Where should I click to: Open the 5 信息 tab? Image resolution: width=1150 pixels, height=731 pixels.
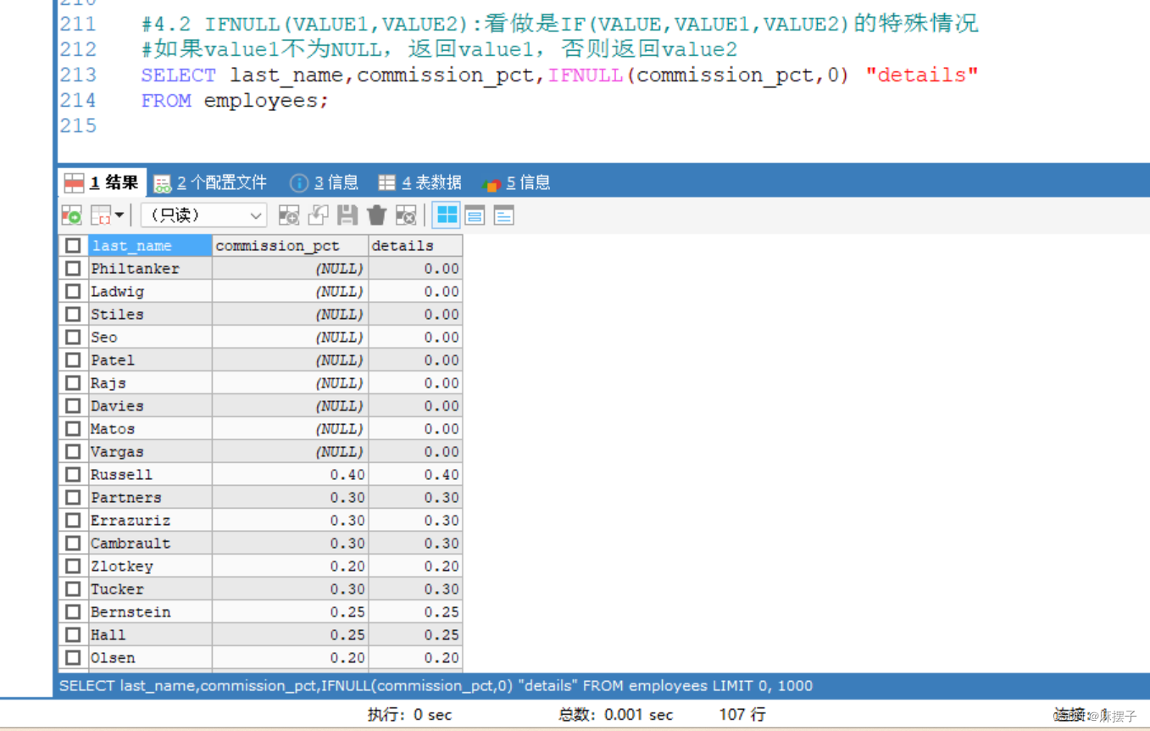(x=516, y=182)
